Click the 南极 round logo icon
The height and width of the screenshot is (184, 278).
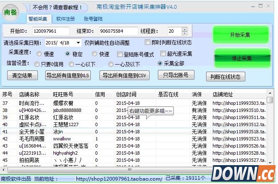(x=10, y=13)
